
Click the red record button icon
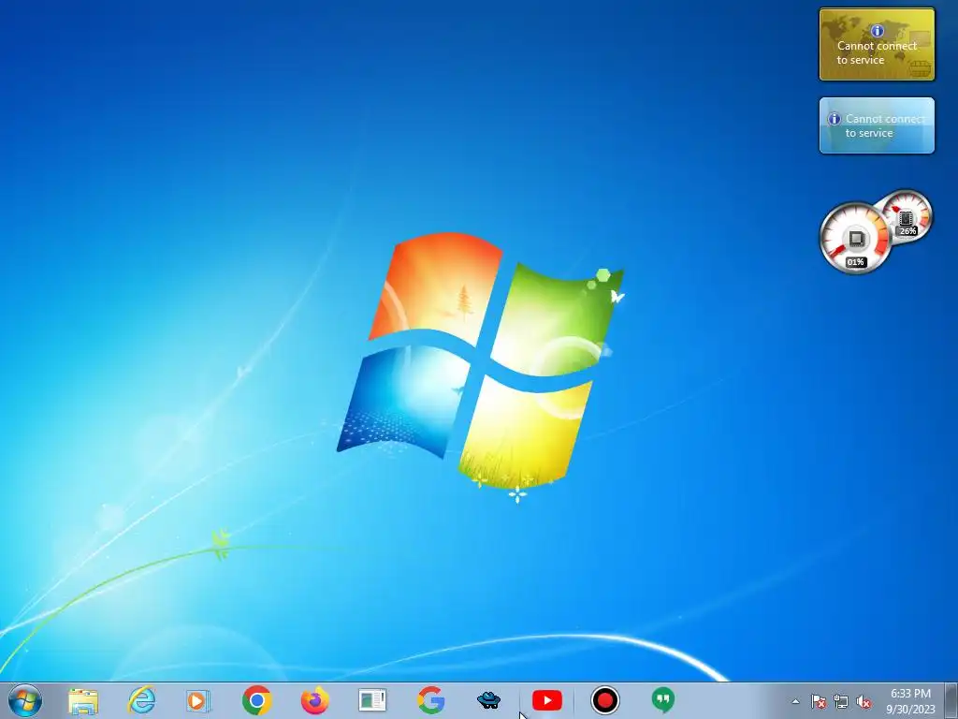point(605,700)
